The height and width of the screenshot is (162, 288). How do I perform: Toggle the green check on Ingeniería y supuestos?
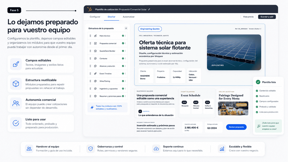click(x=123, y=88)
